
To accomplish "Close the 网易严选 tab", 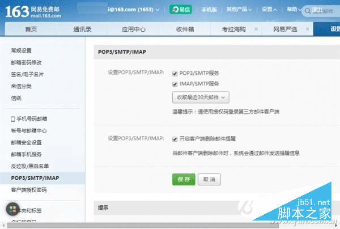I will coord(307,29).
